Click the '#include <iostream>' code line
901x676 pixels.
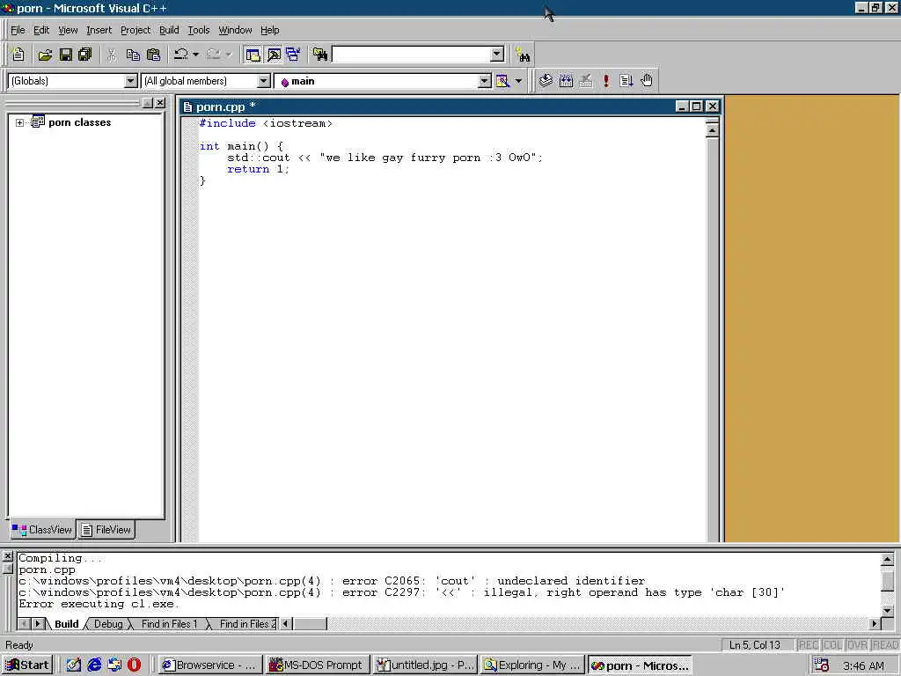(x=266, y=123)
